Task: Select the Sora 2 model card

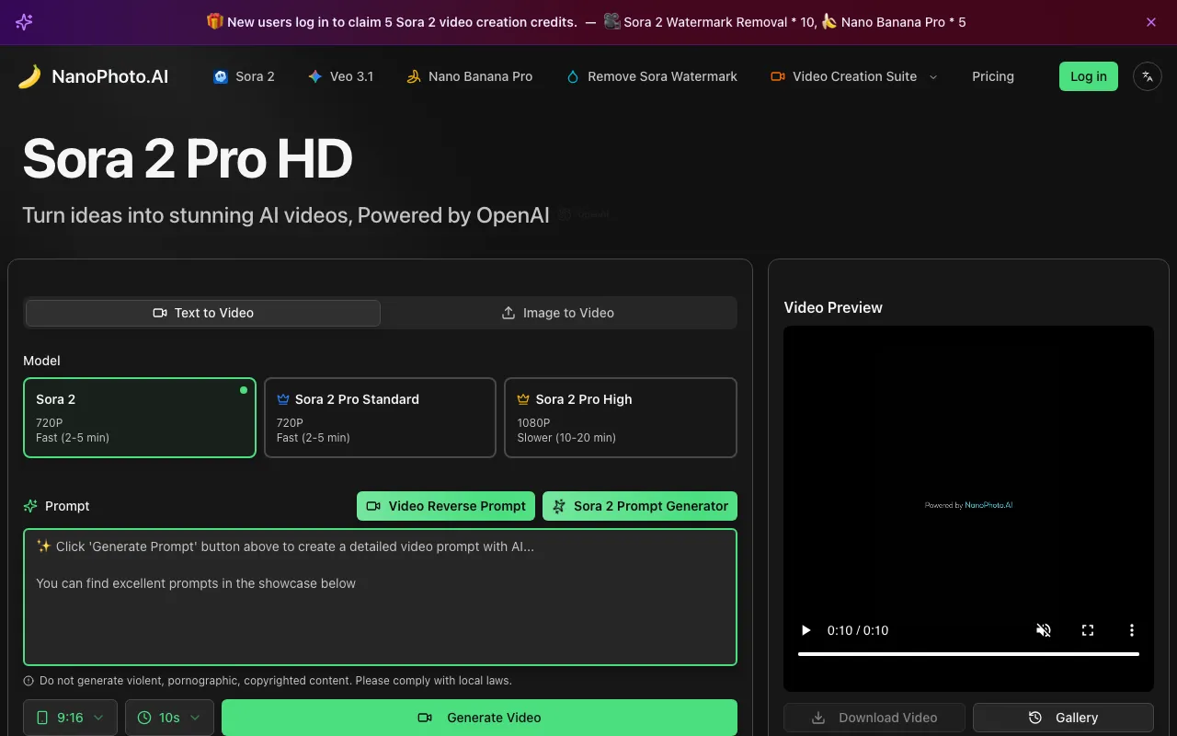Action: point(140,418)
